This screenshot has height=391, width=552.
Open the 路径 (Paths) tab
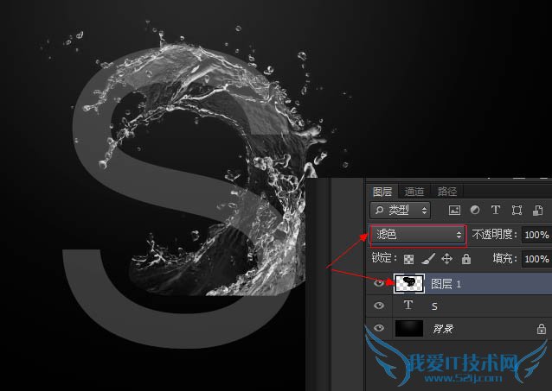pos(446,192)
